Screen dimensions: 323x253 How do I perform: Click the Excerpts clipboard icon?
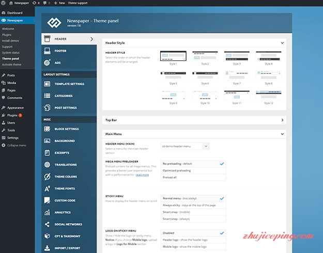tap(47, 153)
